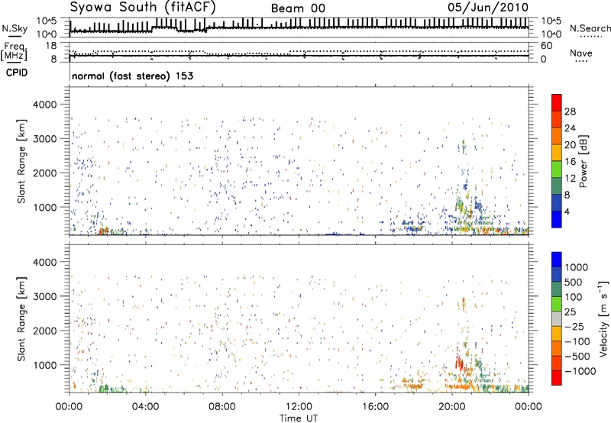Click the CPID label
The image size is (611, 423).
tap(17, 73)
